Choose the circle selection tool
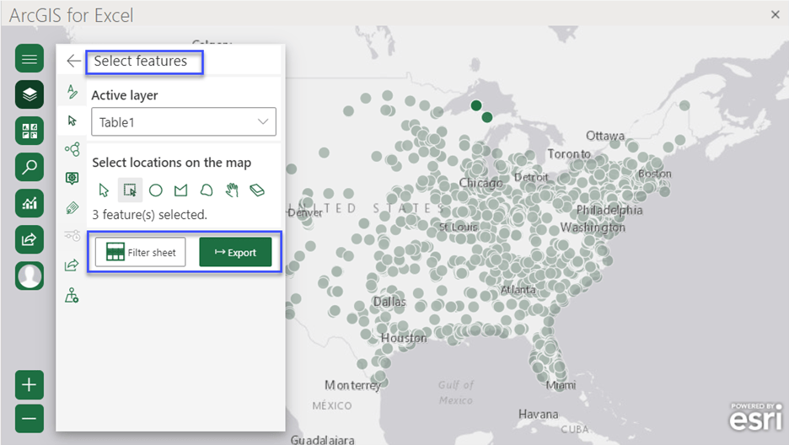This screenshot has width=789, height=445. point(156,190)
